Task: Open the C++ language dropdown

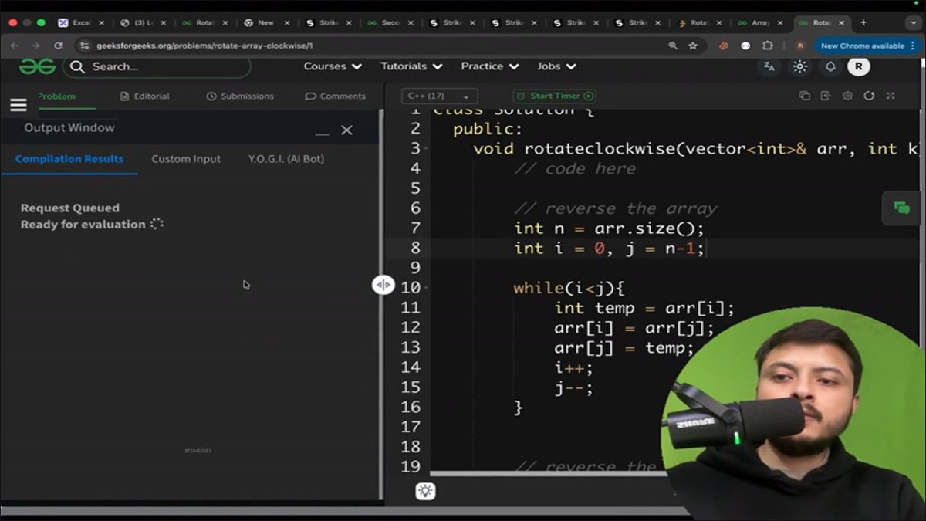Action: point(438,96)
